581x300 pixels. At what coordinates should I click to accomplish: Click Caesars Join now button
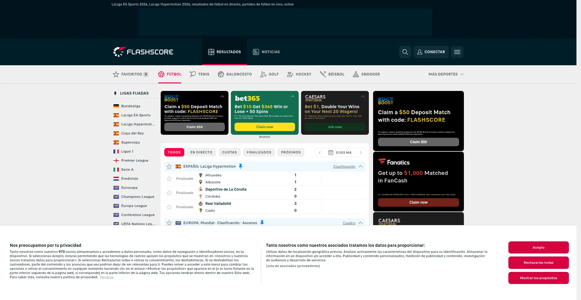pyautogui.click(x=335, y=127)
